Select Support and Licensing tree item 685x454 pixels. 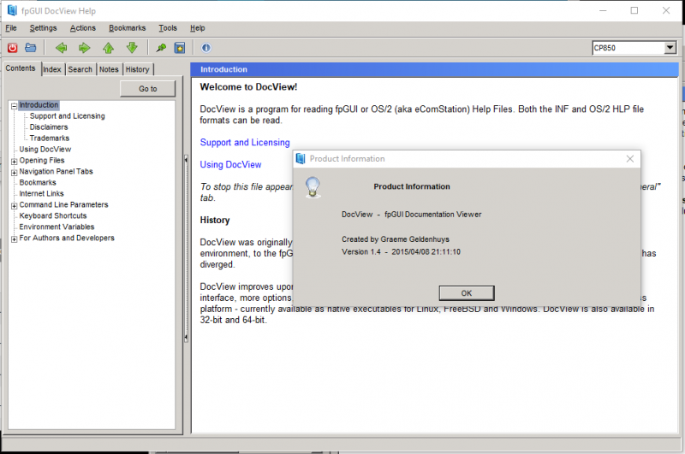(68, 116)
